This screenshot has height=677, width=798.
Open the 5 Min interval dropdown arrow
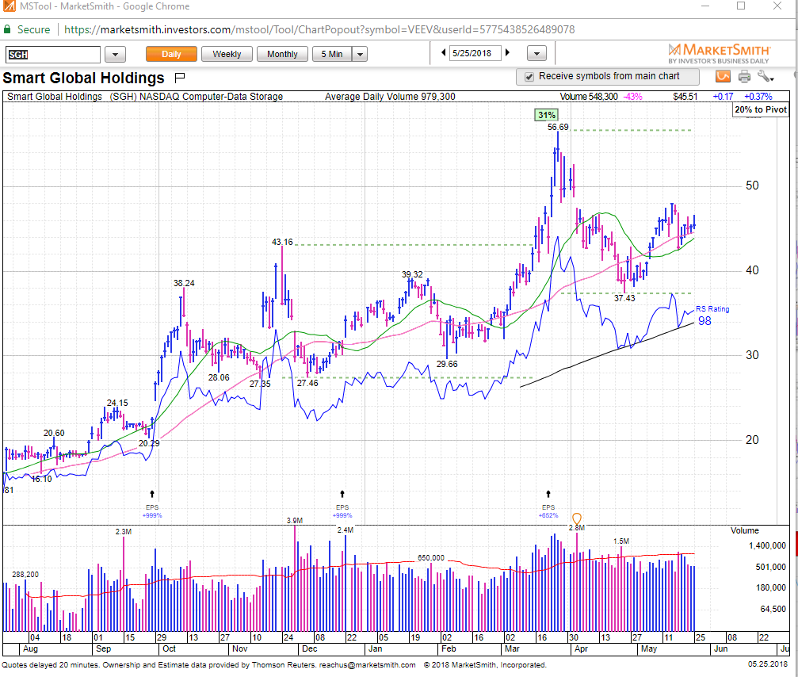[x=360, y=54]
